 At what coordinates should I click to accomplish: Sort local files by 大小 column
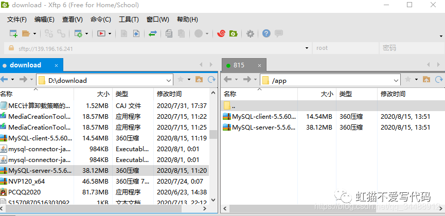(93, 94)
